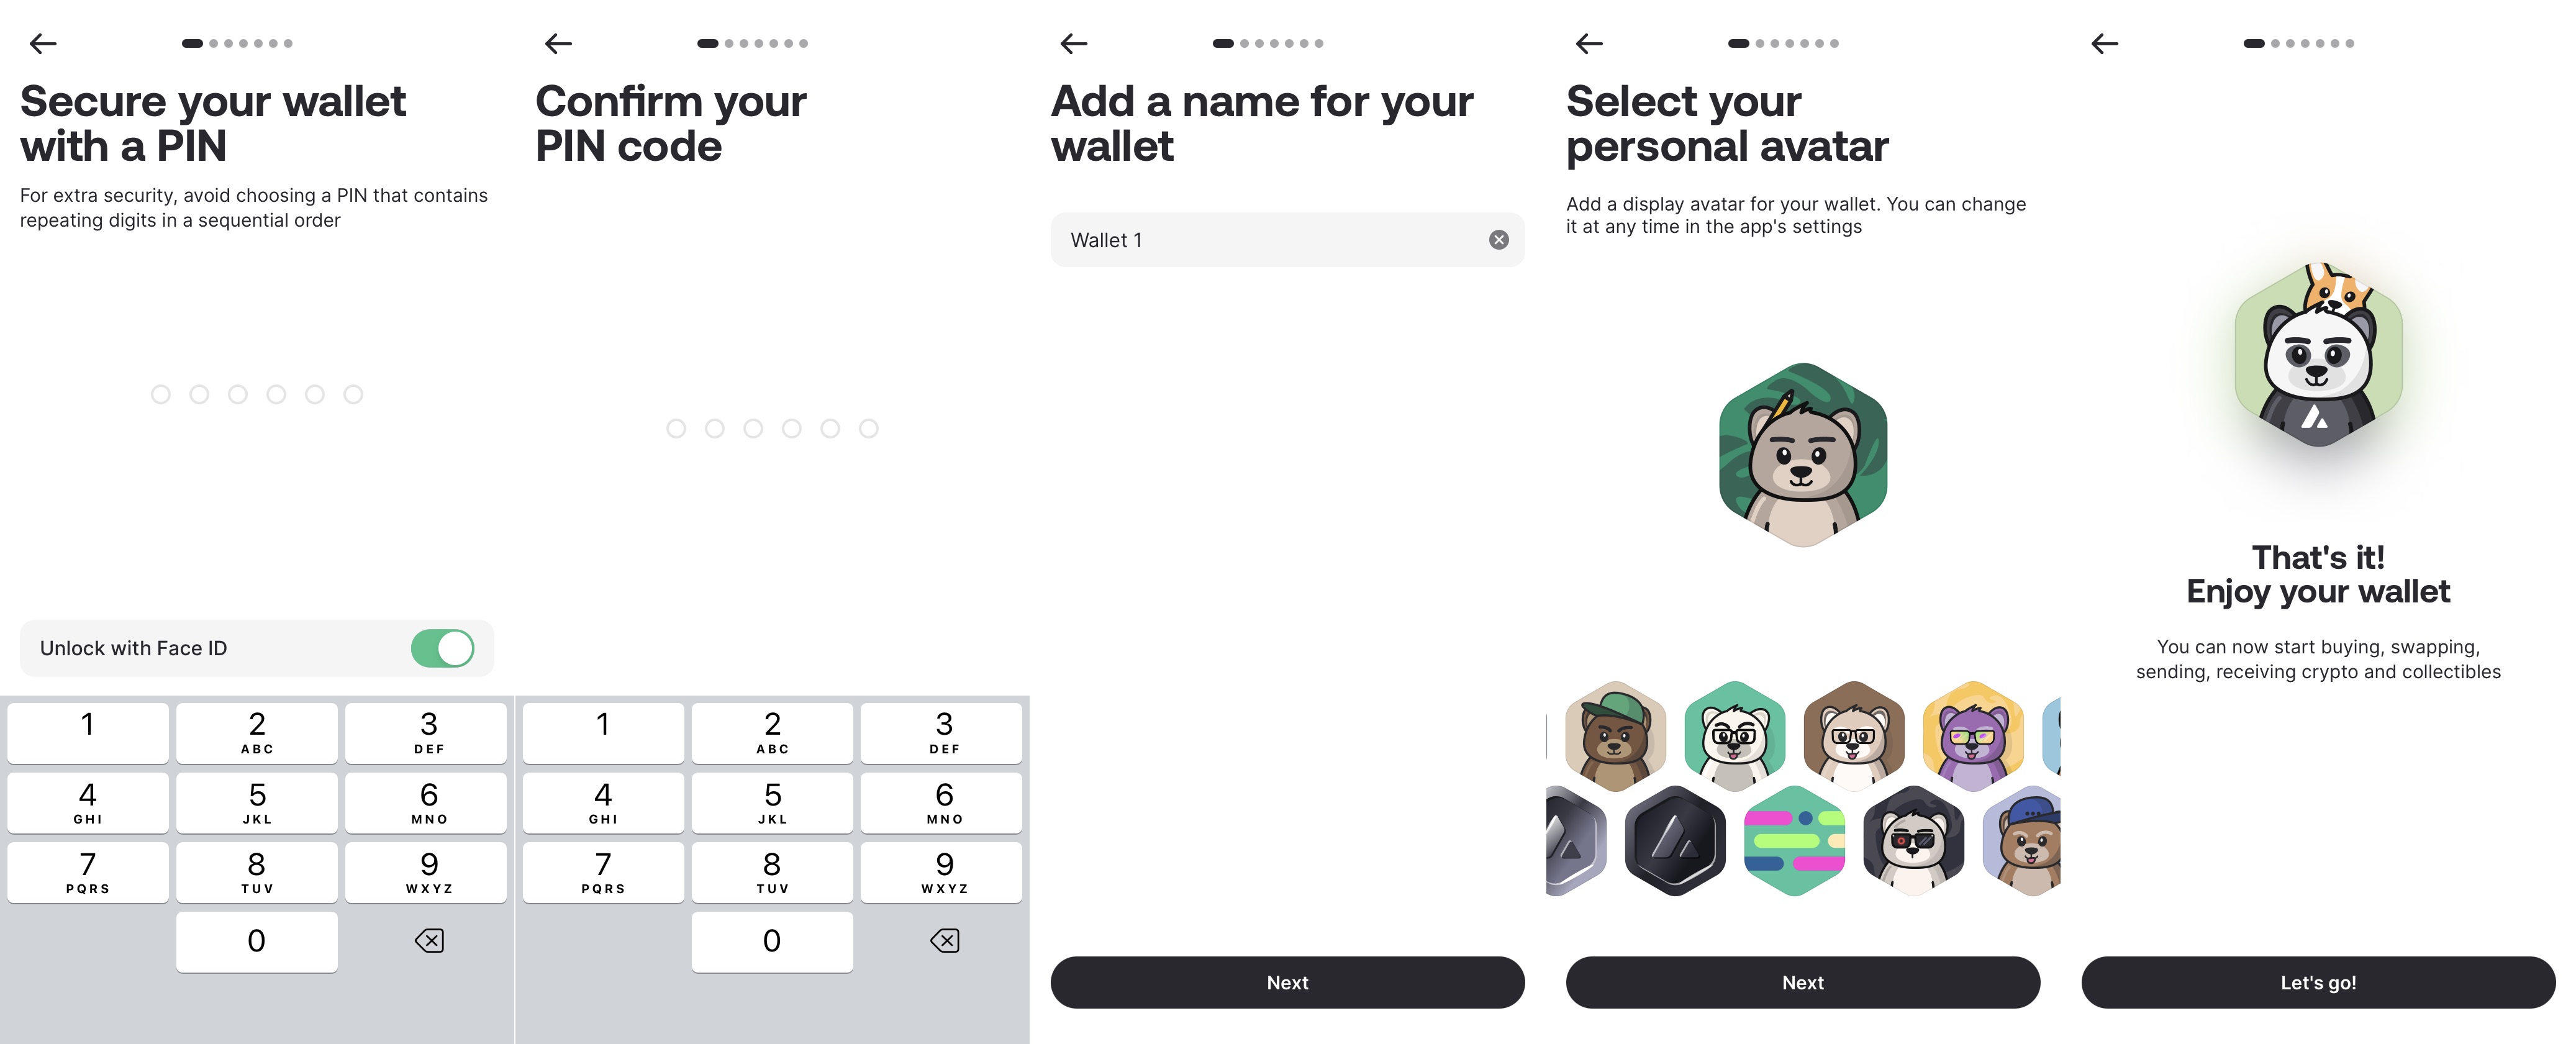Go back from the That's it screen

2104,43
